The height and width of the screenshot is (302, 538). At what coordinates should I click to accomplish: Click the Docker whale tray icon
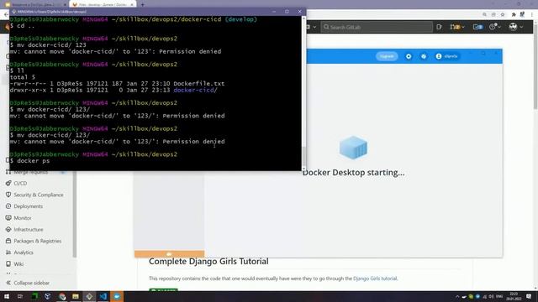[464, 296]
